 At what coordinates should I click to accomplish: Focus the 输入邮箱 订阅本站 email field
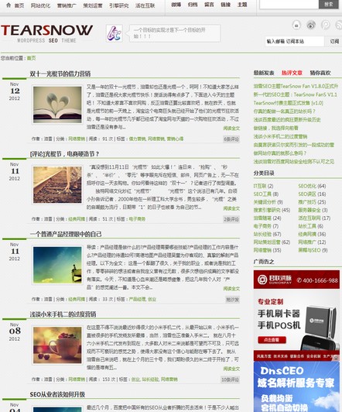[295, 41]
